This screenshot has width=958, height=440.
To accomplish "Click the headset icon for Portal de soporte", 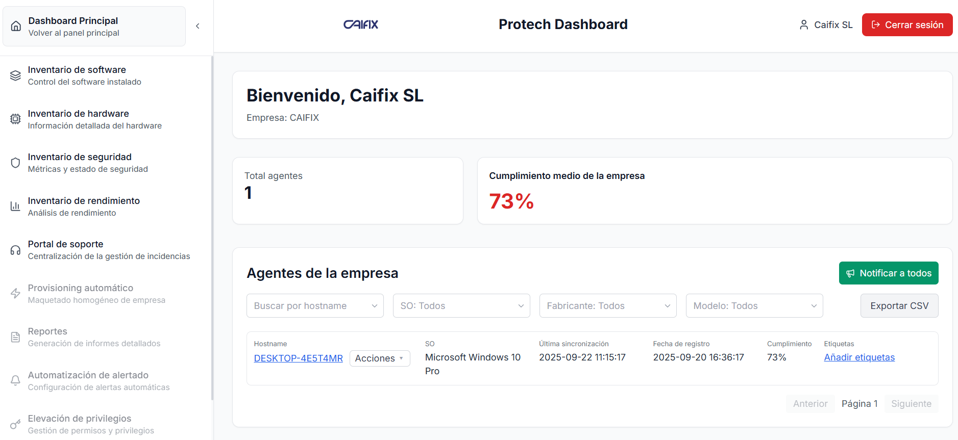I will 16,250.
